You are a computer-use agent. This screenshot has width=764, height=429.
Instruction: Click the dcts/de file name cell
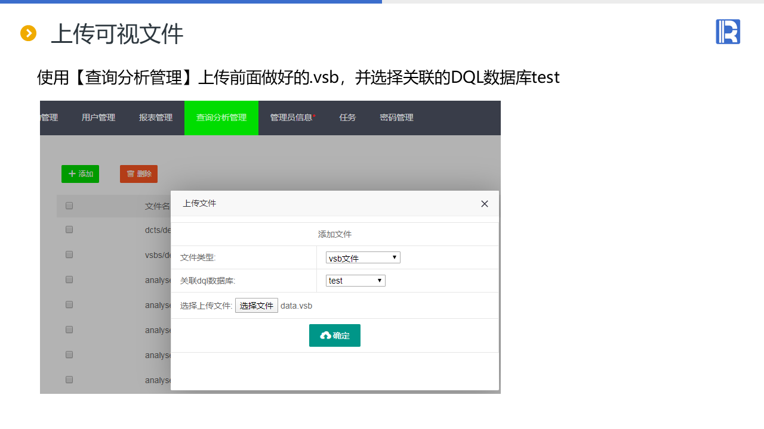[158, 230]
